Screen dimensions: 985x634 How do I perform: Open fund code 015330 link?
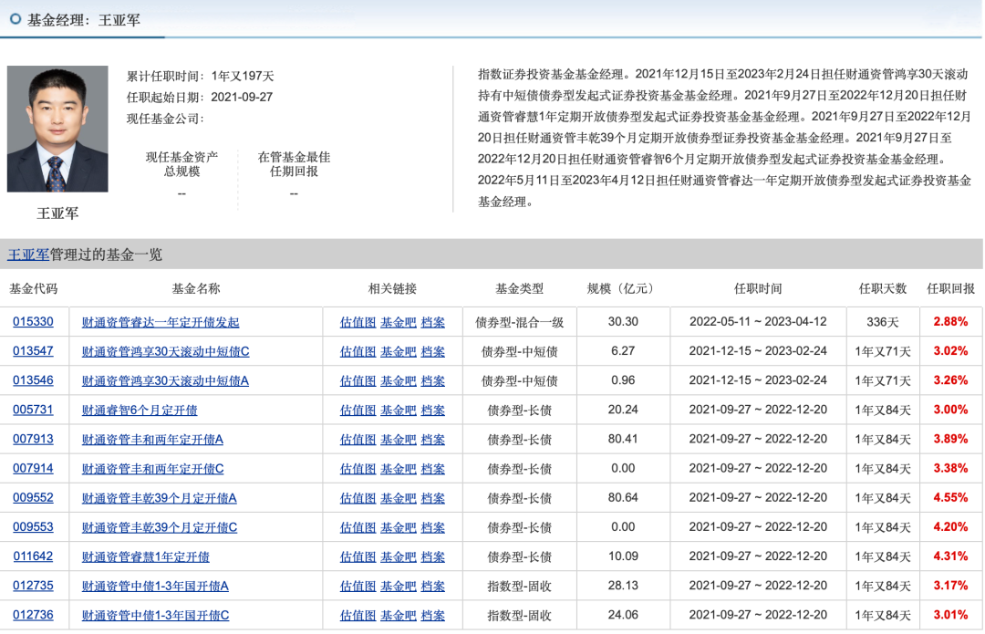point(33,322)
